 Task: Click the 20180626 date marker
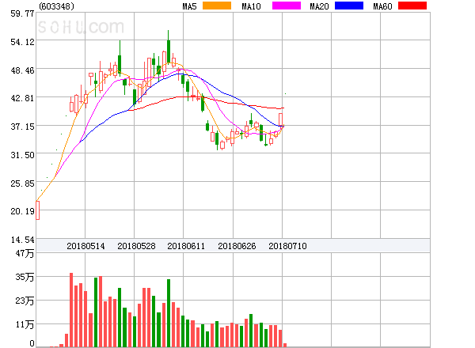pyautogui.click(x=237, y=247)
